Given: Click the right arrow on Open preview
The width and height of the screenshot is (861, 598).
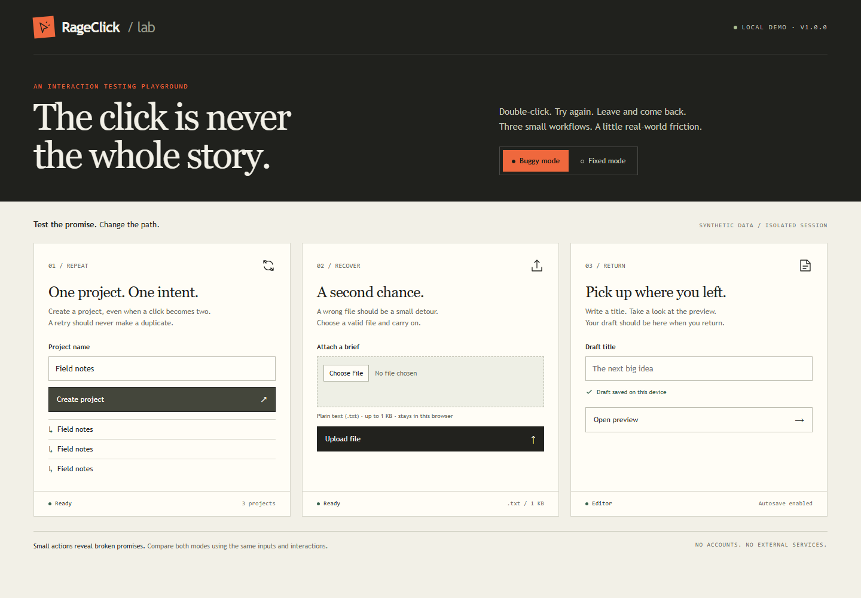Looking at the screenshot, I should click(x=799, y=420).
